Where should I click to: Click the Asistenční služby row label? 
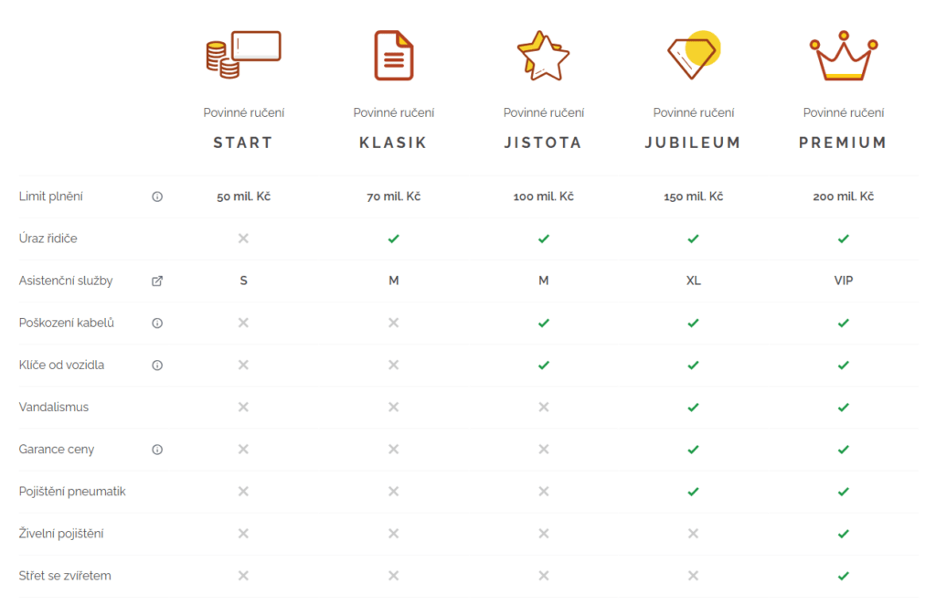tap(66, 281)
